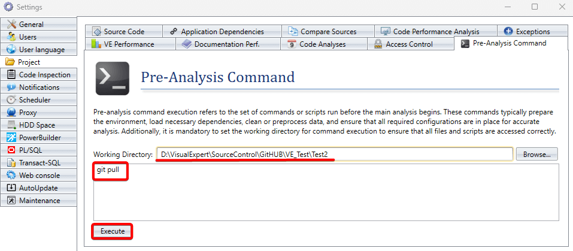The height and width of the screenshot is (251, 573).
Task: Switch to Application Dependencies tab
Action: pyautogui.click(x=222, y=31)
